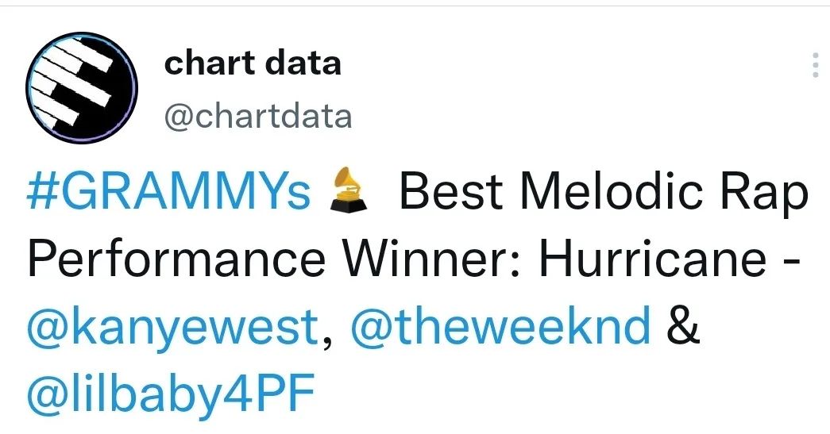Click the ampersand after @theweeknd

(684, 326)
